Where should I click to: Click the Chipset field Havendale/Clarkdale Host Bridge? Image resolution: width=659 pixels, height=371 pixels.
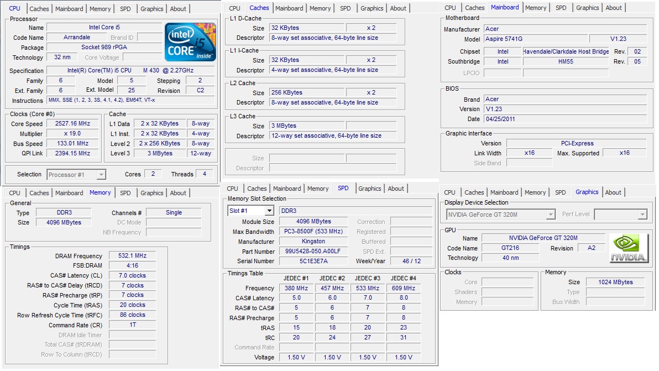[566, 51]
